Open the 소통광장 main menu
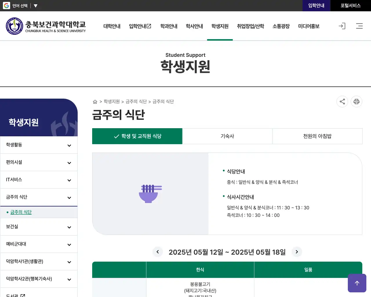This screenshot has height=297, width=371. [281, 26]
